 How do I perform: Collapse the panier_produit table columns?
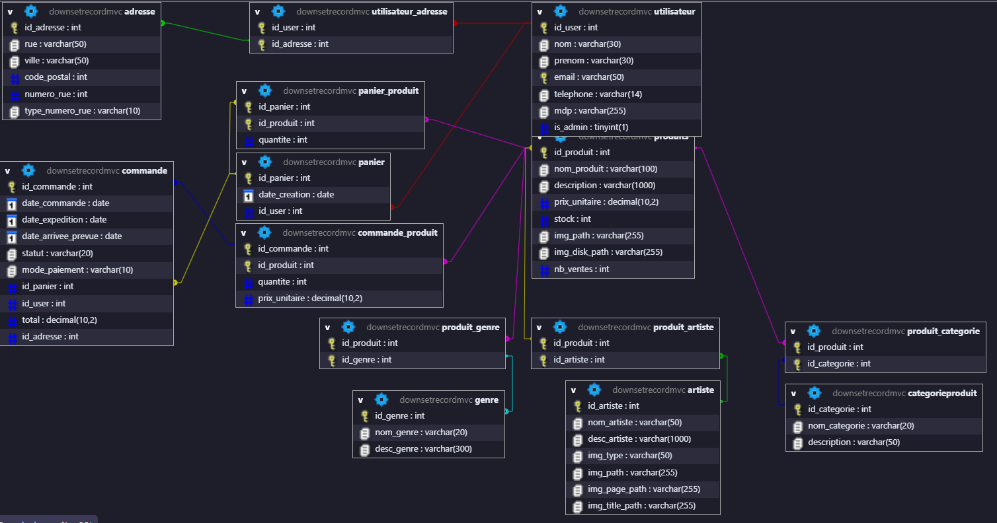coord(245,91)
